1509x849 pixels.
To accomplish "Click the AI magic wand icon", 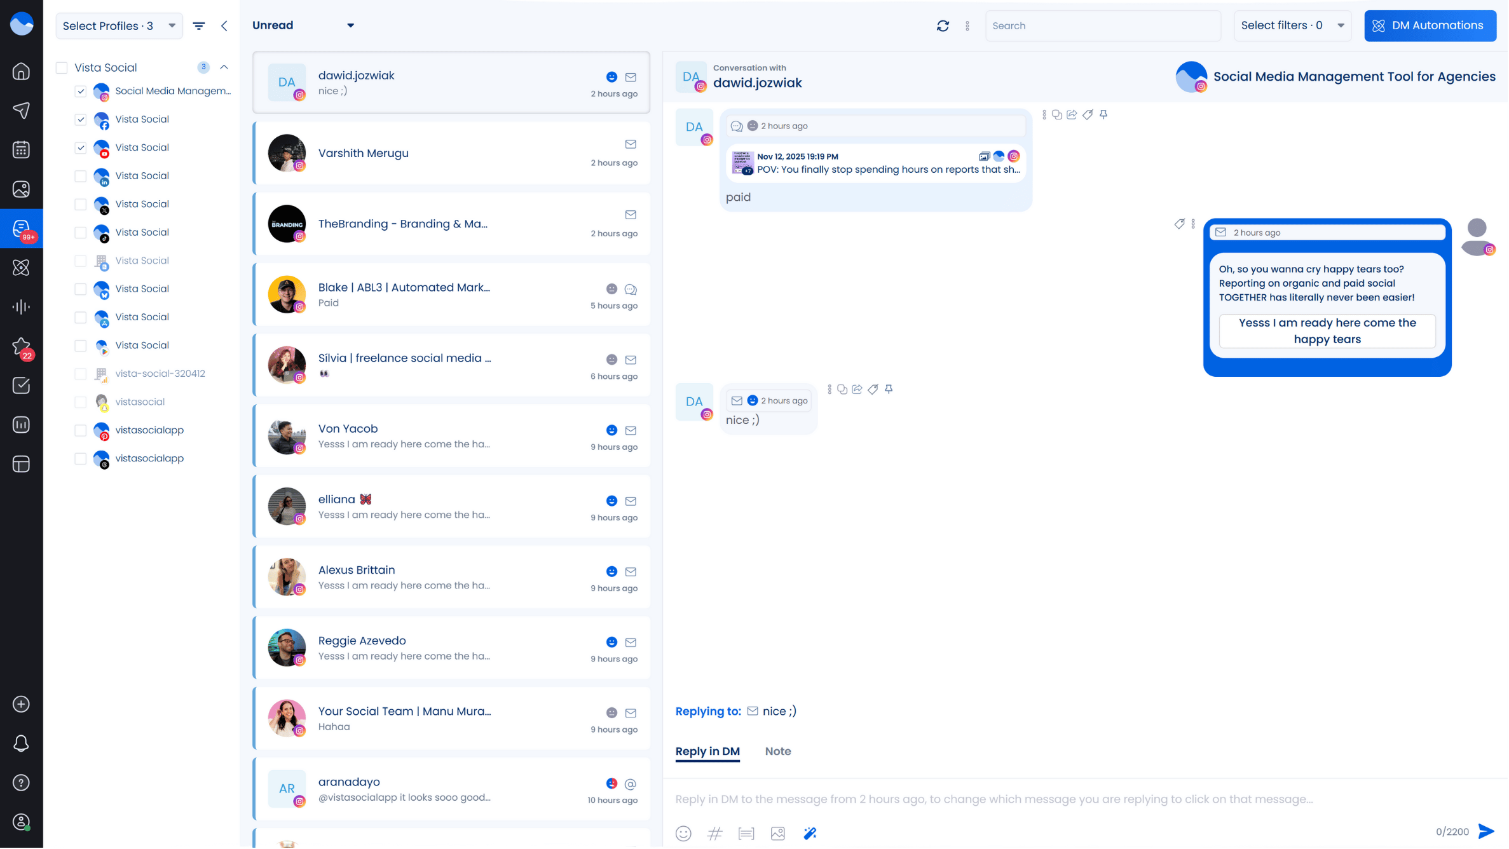I will 810,834.
